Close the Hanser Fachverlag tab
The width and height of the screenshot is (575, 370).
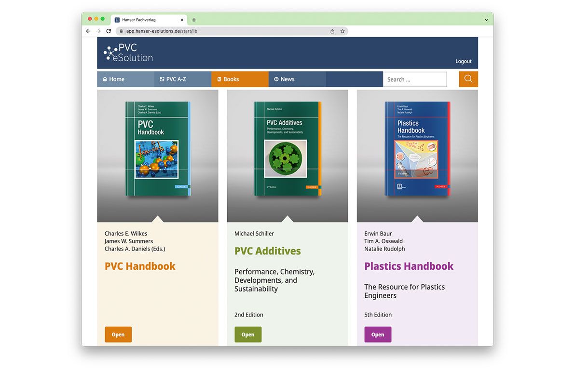pyautogui.click(x=182, y=20)
